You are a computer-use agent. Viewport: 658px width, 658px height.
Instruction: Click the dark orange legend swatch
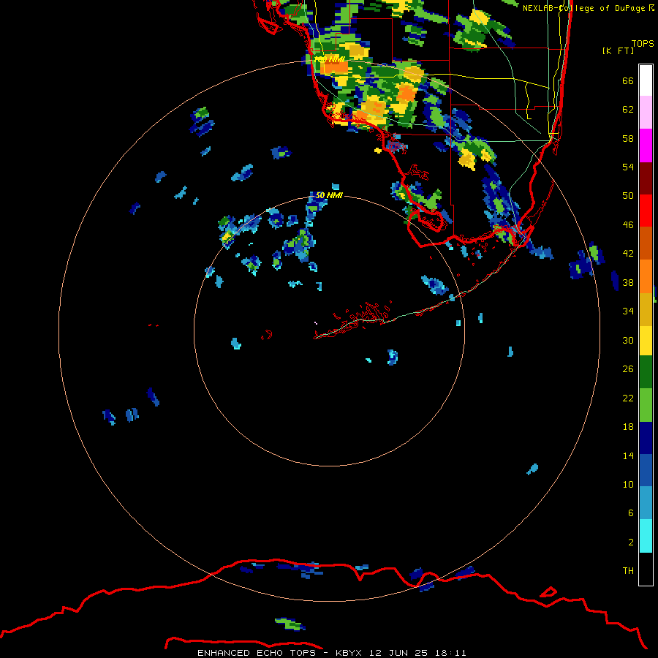click(646, 243)
